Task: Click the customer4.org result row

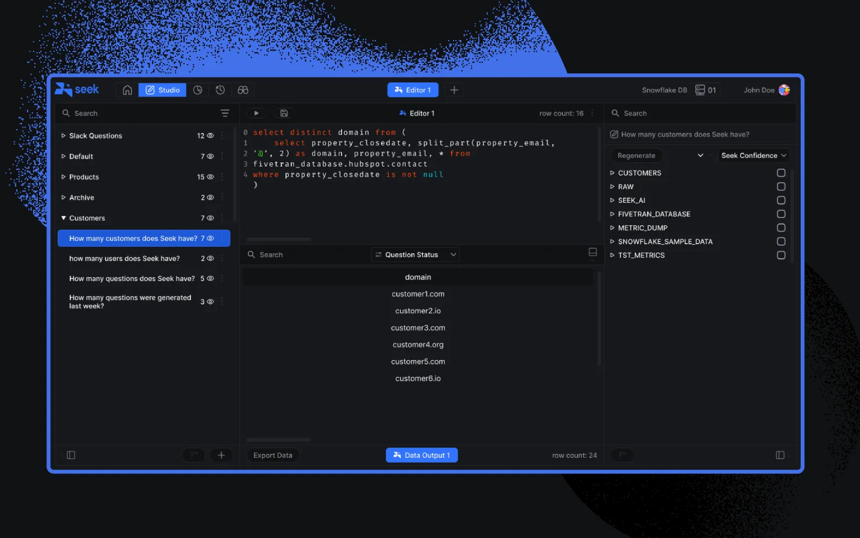Action: [x=418, y=344]
